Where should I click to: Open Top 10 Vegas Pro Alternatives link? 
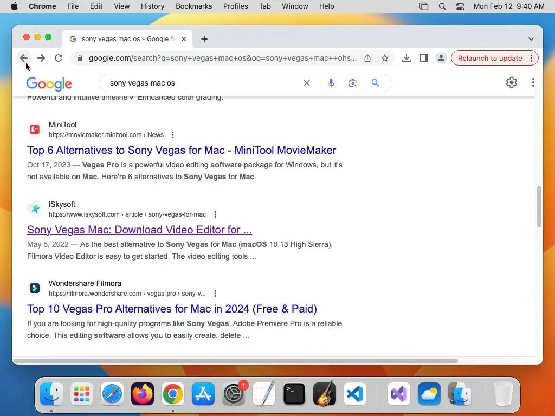(172, 309)
